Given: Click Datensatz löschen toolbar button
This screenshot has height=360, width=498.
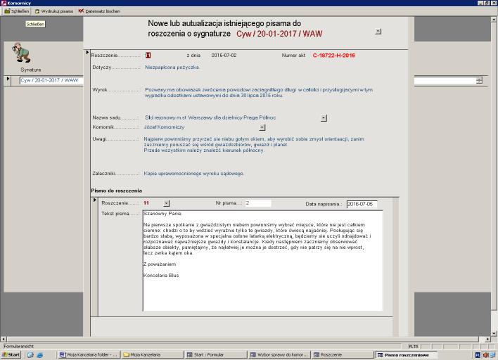Looking at the screenshot, I should (x=99, y=11).
